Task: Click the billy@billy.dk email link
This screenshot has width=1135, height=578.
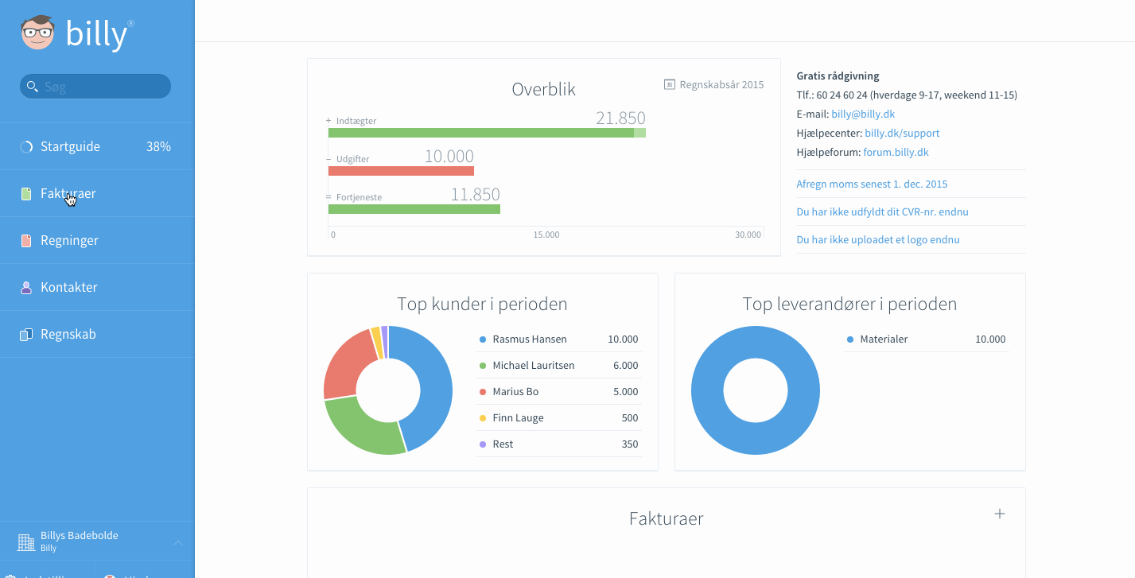Action: pyautogui.click(x=861, y=114)
